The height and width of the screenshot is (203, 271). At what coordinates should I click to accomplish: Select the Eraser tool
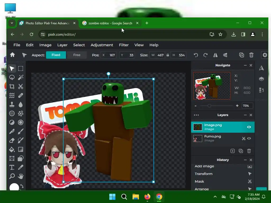[12, 140]
